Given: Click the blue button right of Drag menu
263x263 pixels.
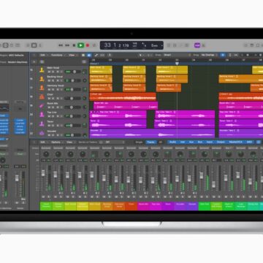Looking at the screenshot, I should (x=223, y=55).
